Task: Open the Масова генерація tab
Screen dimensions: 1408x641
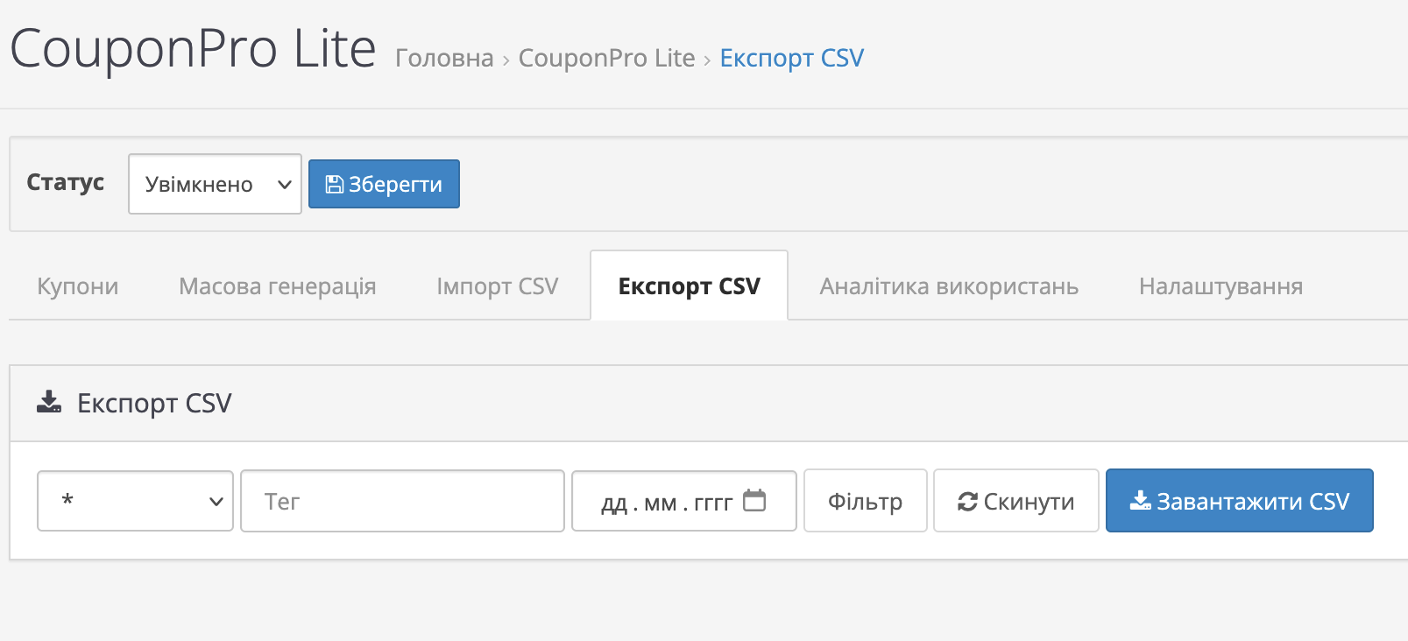Action: click(x=278, y=286)
